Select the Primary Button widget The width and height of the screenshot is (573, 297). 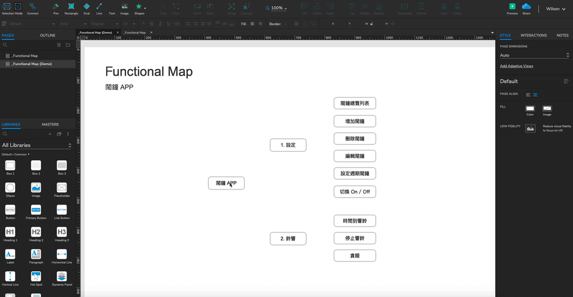36,212
